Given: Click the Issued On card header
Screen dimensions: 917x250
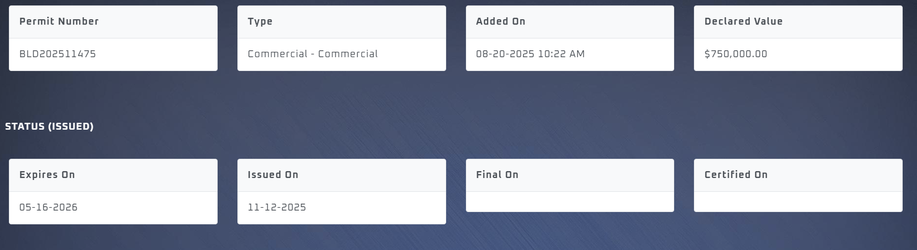Looking at the screenshot, I should point(273,175).
